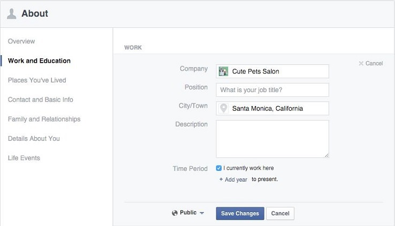Click inside the Description text area
Screen dimensions: 395x226
point(272,139)
